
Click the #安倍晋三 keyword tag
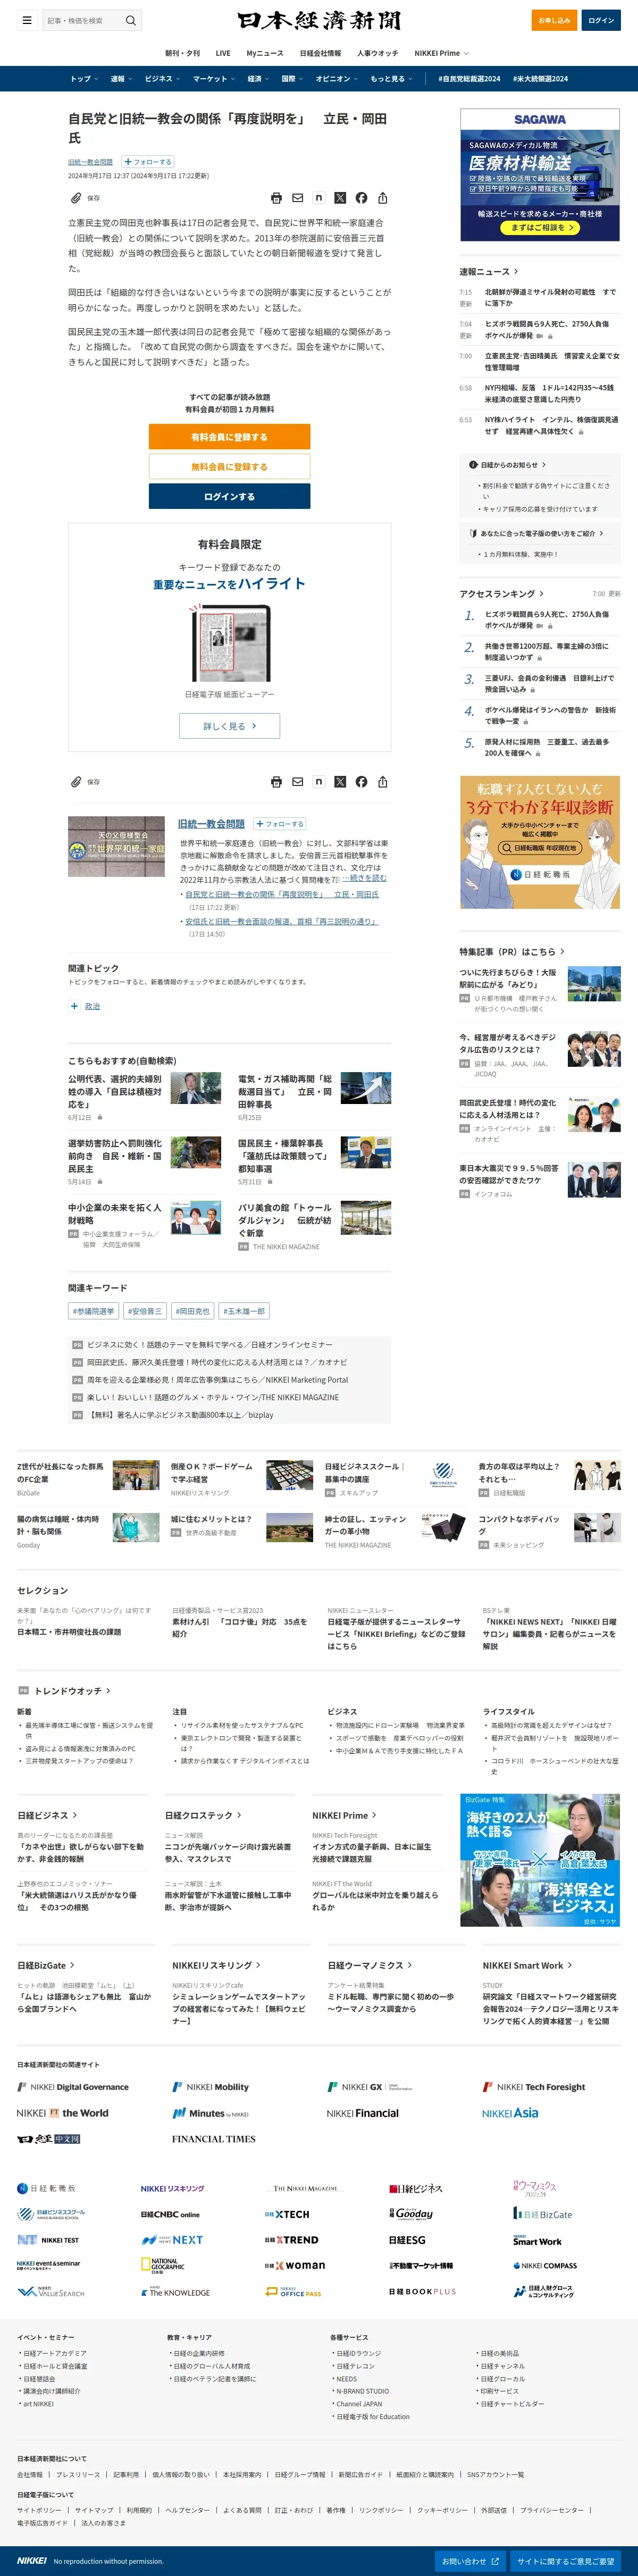pos(144,1311)
